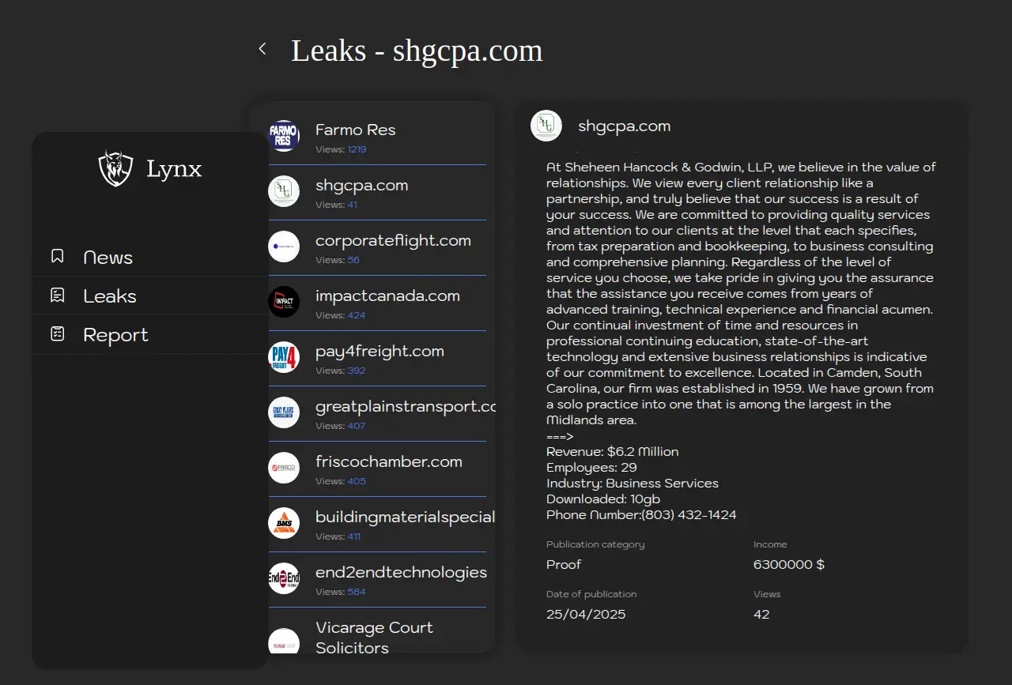This screenshot has height=685, width=1012.
Task: Open greatplainstransport entry in list
Action: click(x=405, y=407)
